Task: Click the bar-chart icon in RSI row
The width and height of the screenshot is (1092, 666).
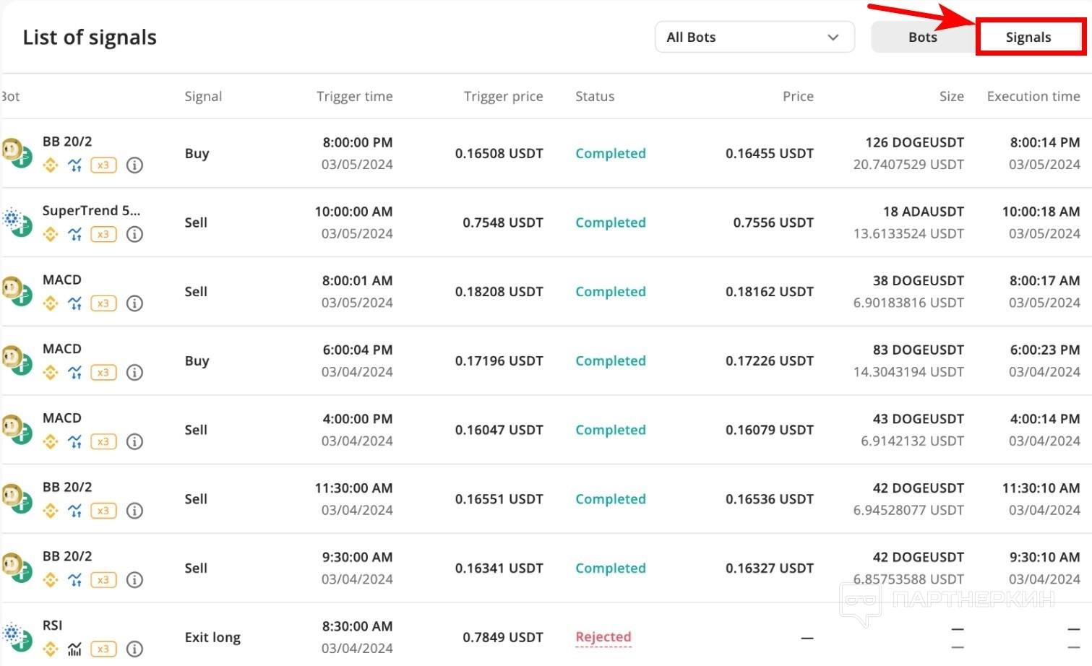Action: tap(75, 649)
